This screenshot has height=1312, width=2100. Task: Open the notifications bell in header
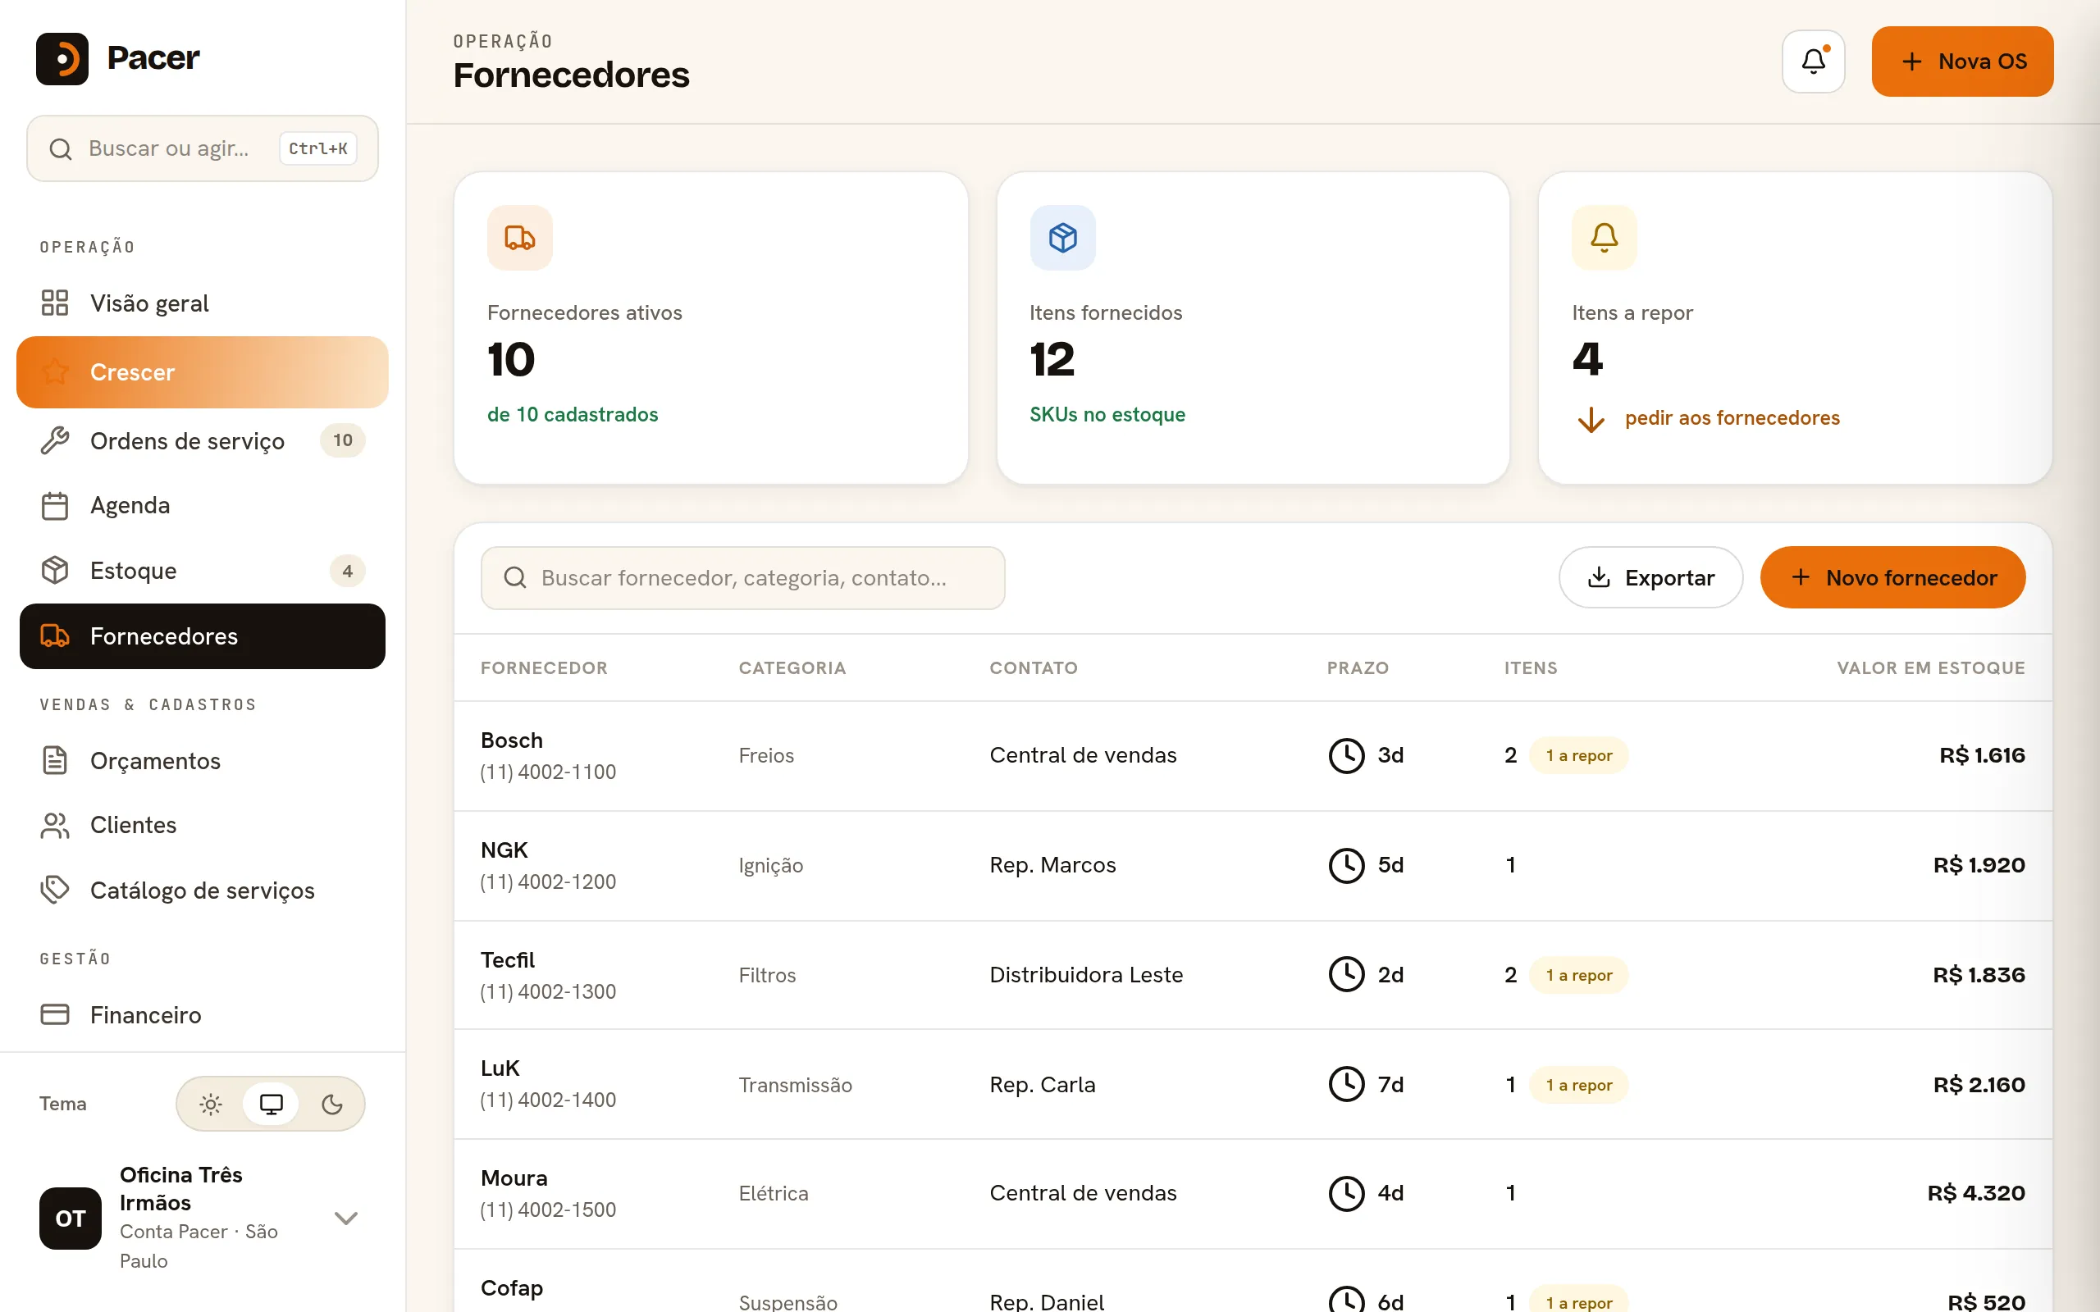(1813, 61)
